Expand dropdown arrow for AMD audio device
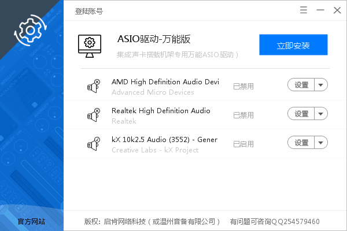Image resolution: width=347 pixels, height=231 pixels. pos(322,85)
